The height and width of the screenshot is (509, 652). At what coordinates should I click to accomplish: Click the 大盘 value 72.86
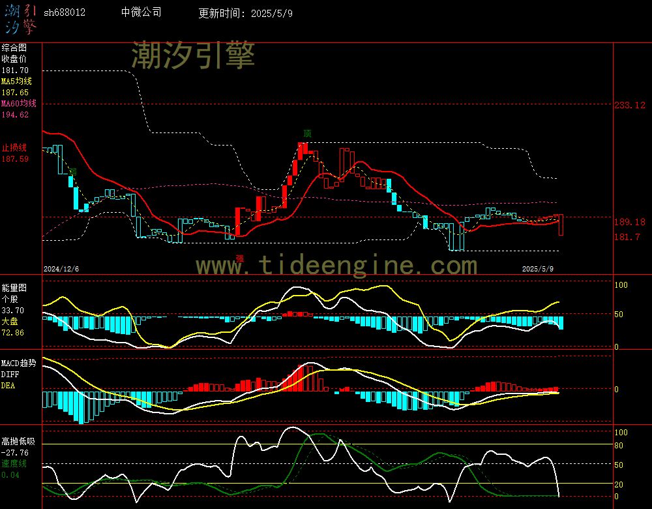coord(13,333)
